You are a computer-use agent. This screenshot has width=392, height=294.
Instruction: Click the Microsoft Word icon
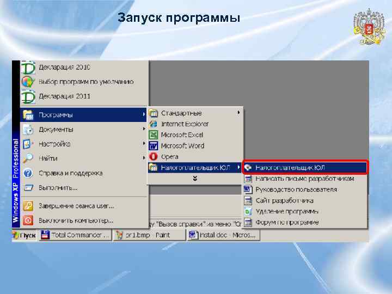click(x=153, y=146)
